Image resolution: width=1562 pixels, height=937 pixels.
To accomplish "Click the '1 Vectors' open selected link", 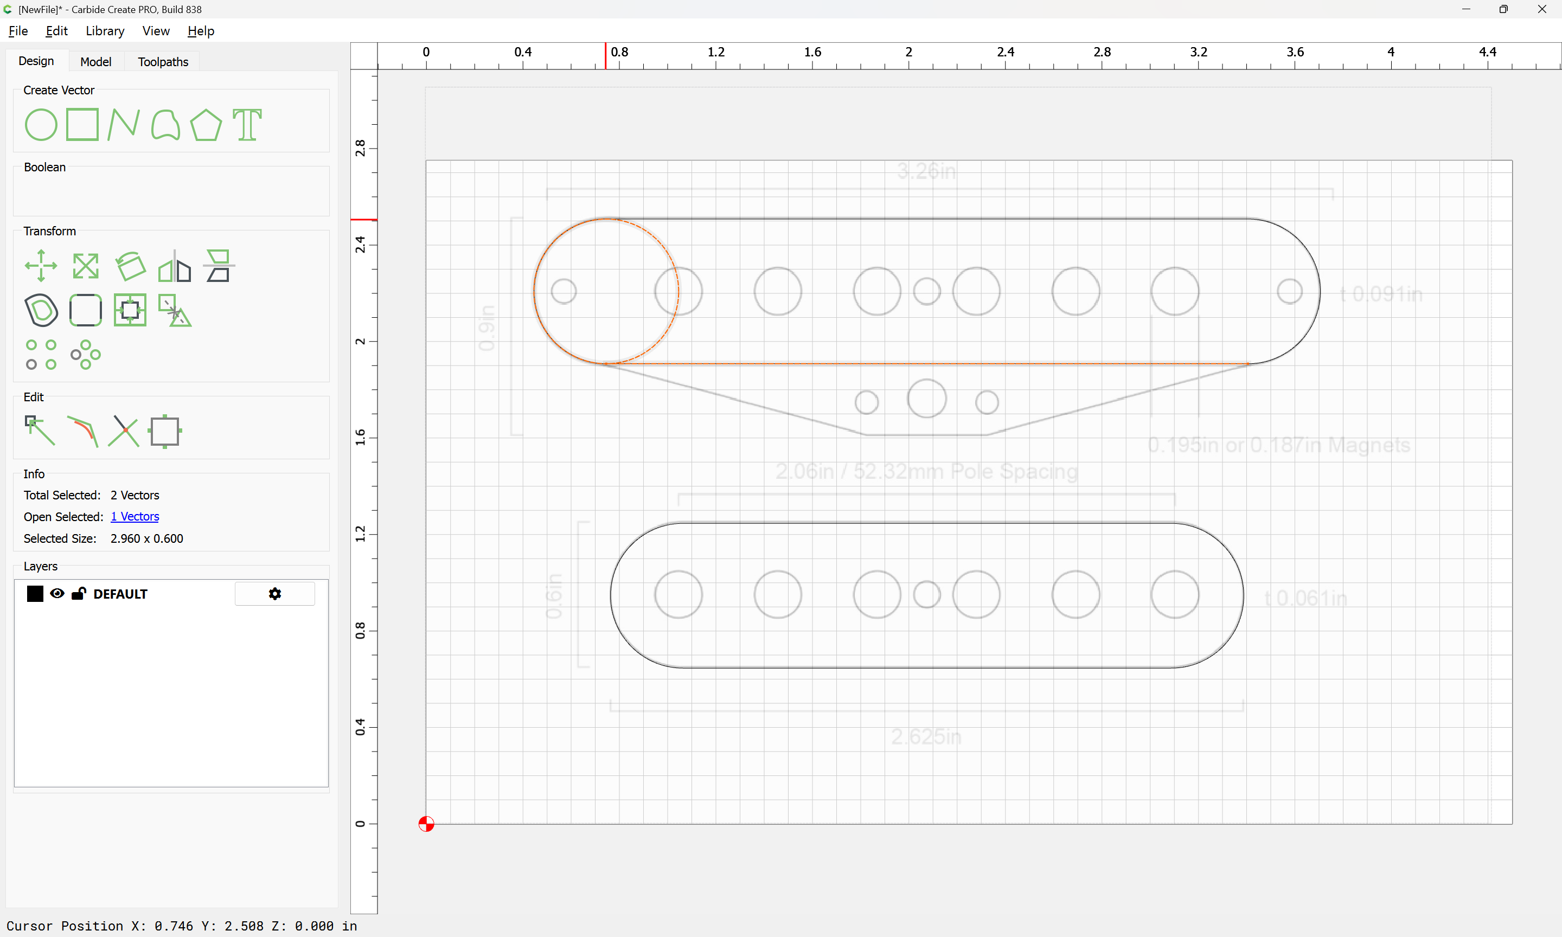I will tap(135, 516).
